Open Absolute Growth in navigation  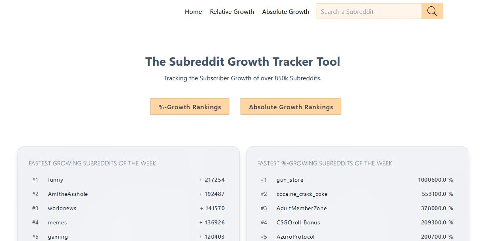point(286,12)
